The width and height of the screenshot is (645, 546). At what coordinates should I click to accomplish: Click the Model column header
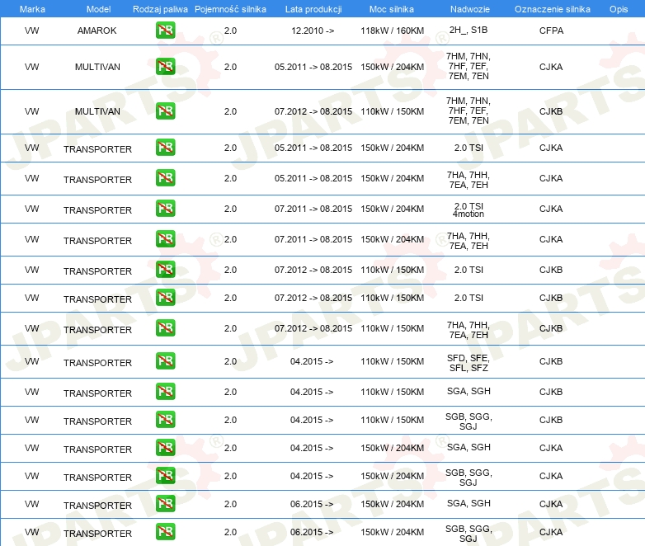[97, 9]
